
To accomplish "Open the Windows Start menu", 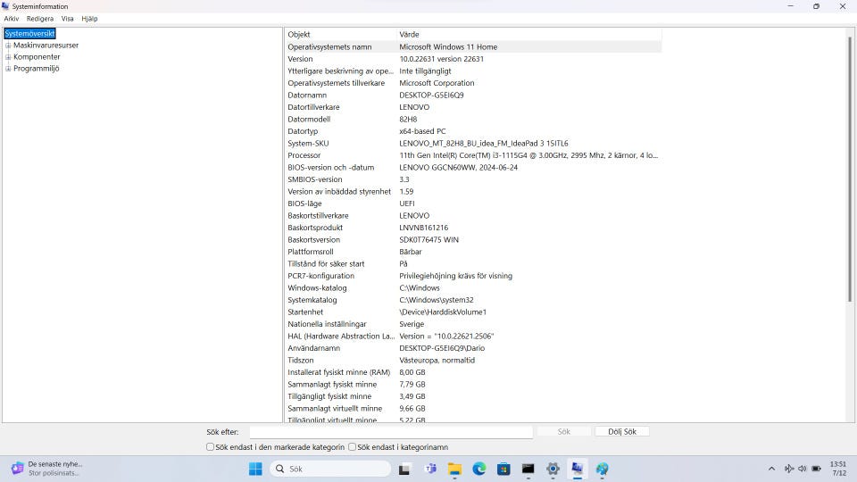I will (255, 469).
